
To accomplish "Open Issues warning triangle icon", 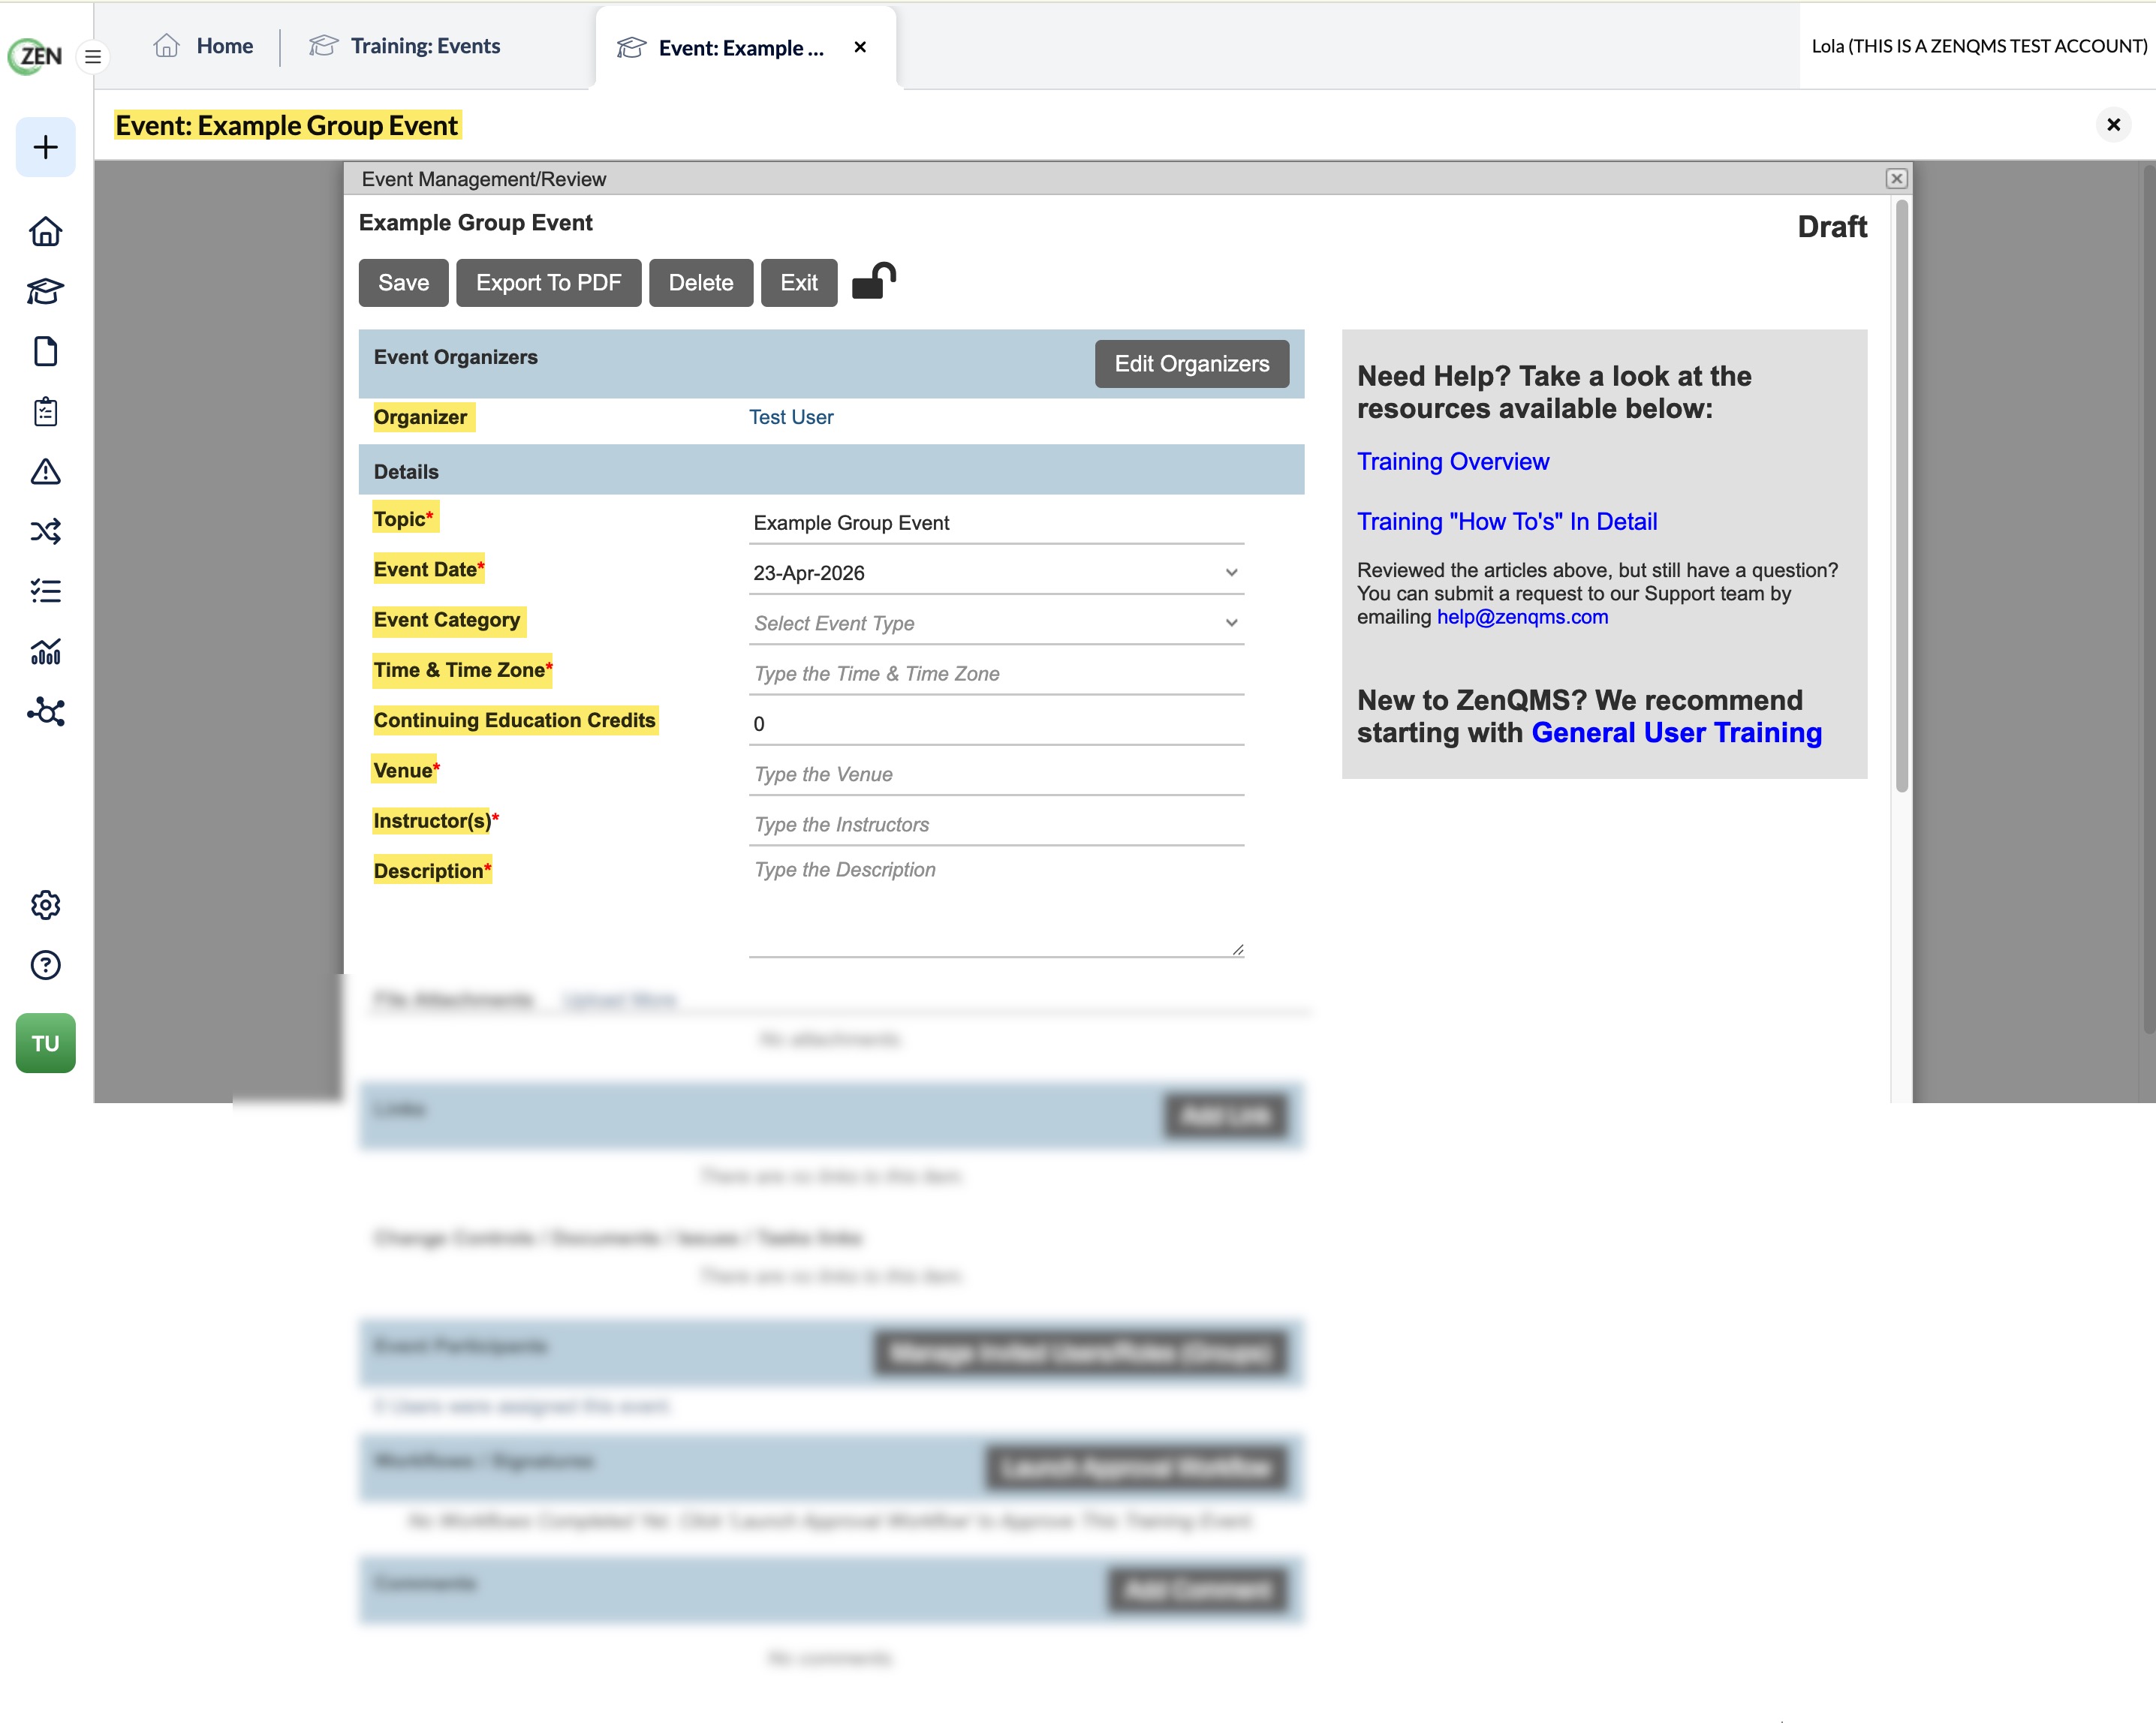I will (x=45, y=472).
